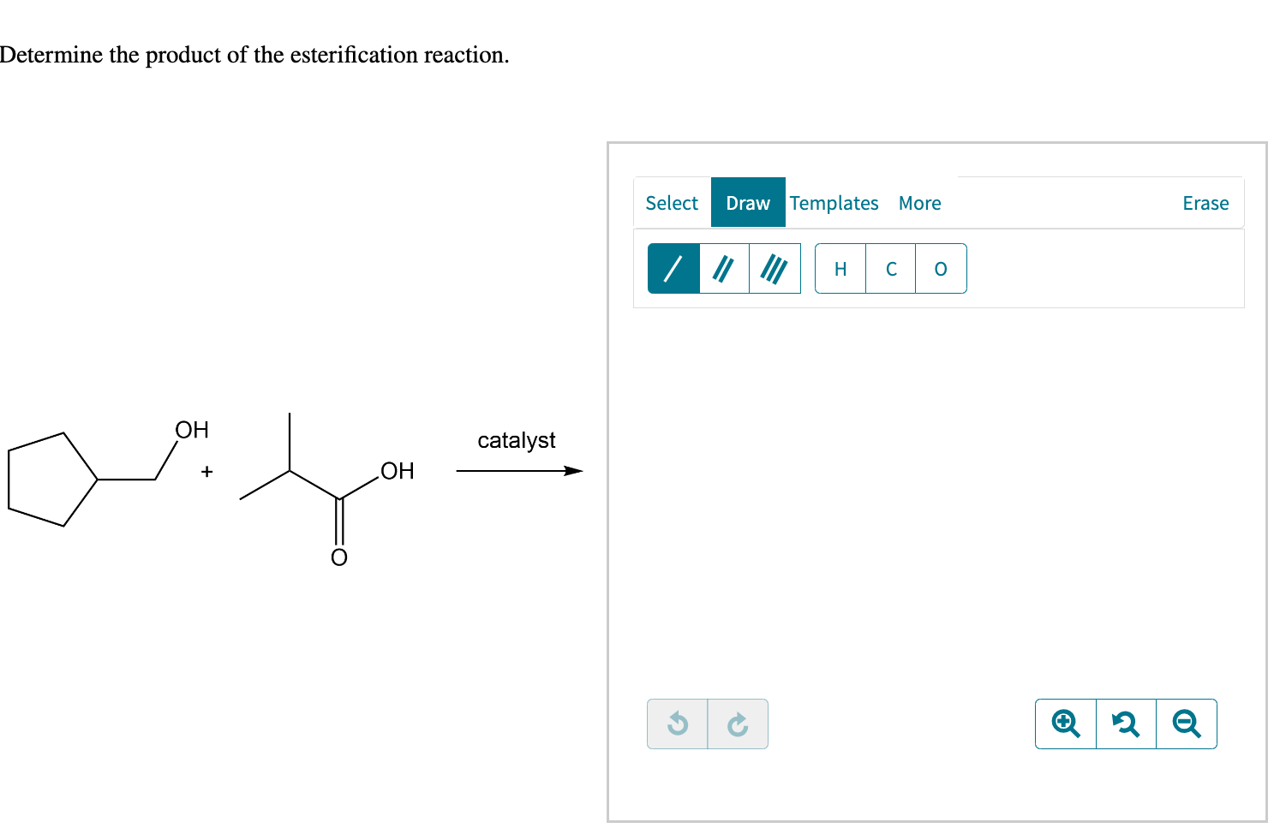Select the triple bond drawing tool
This screenshot has height=834, width=1280.
775,268
